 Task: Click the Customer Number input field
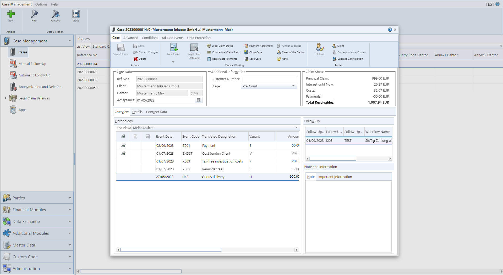point(269,79)
